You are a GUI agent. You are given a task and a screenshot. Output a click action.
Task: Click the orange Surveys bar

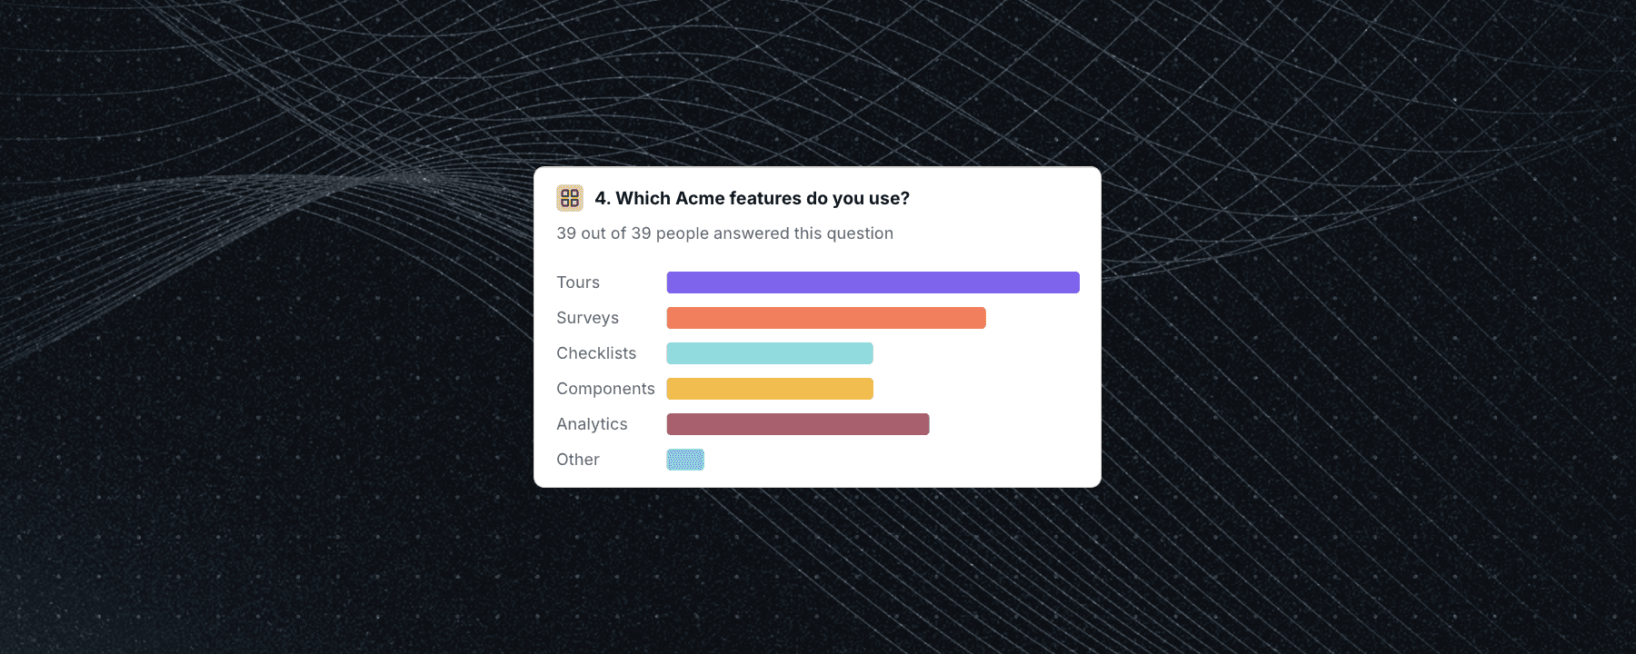pyautogui.click(x=825, y=317)
